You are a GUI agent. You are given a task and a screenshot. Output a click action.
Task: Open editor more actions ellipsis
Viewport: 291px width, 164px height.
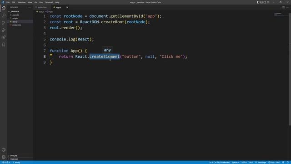pyautogui.click(x=287, y=7)
